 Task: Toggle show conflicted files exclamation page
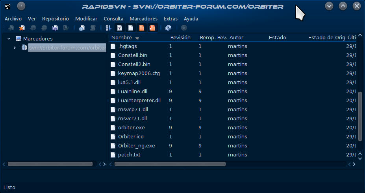152,28
